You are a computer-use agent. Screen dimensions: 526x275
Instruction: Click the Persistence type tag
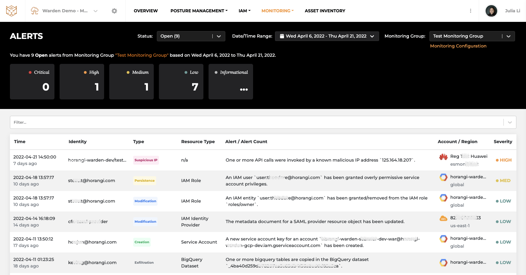coord(145,180)
